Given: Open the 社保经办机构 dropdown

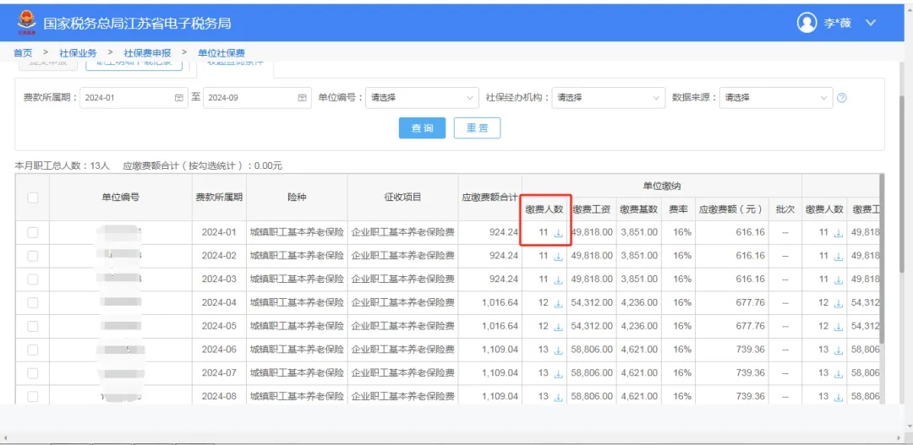Looking at the screenshot, I should (x=608, y=98).
